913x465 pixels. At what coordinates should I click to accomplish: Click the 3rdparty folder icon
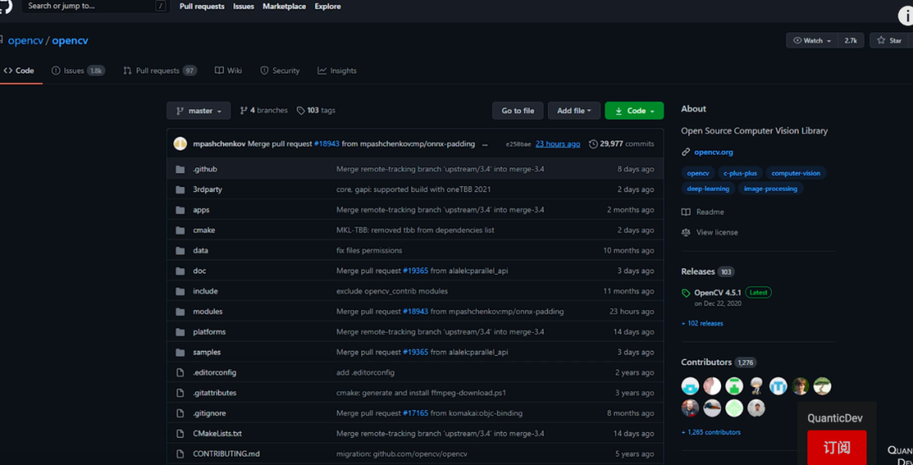tap(180, 189)
